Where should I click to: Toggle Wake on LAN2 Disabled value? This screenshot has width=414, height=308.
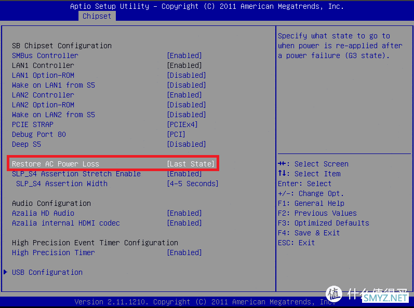pyautogui.click(x=186, y=115)
